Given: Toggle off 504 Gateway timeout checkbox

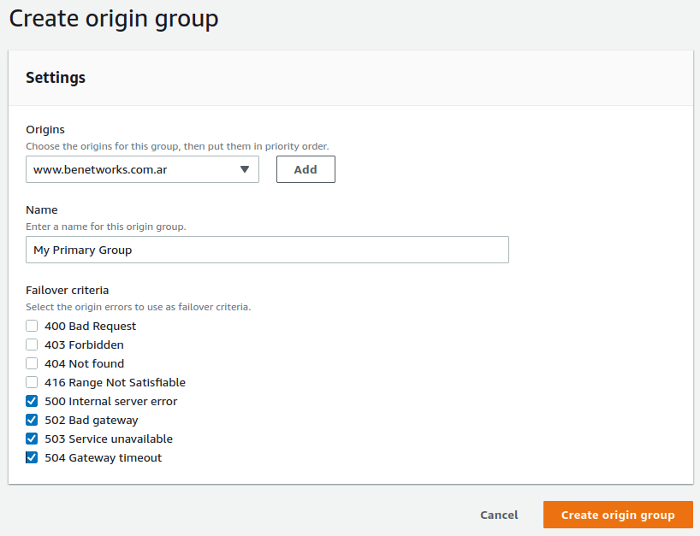Looking at the screenshot, I should (32, 457).
